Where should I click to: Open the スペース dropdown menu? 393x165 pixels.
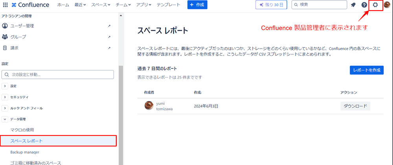101,5
